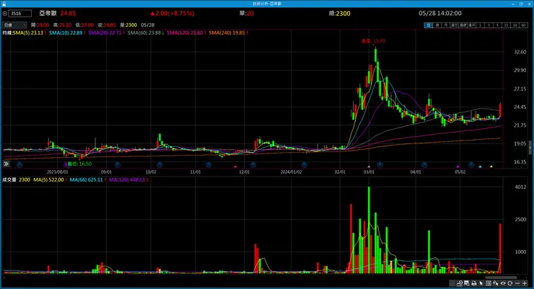534x289 pixels.
Task: Switch to the daily 日 period tab
Action: [429, 25]
